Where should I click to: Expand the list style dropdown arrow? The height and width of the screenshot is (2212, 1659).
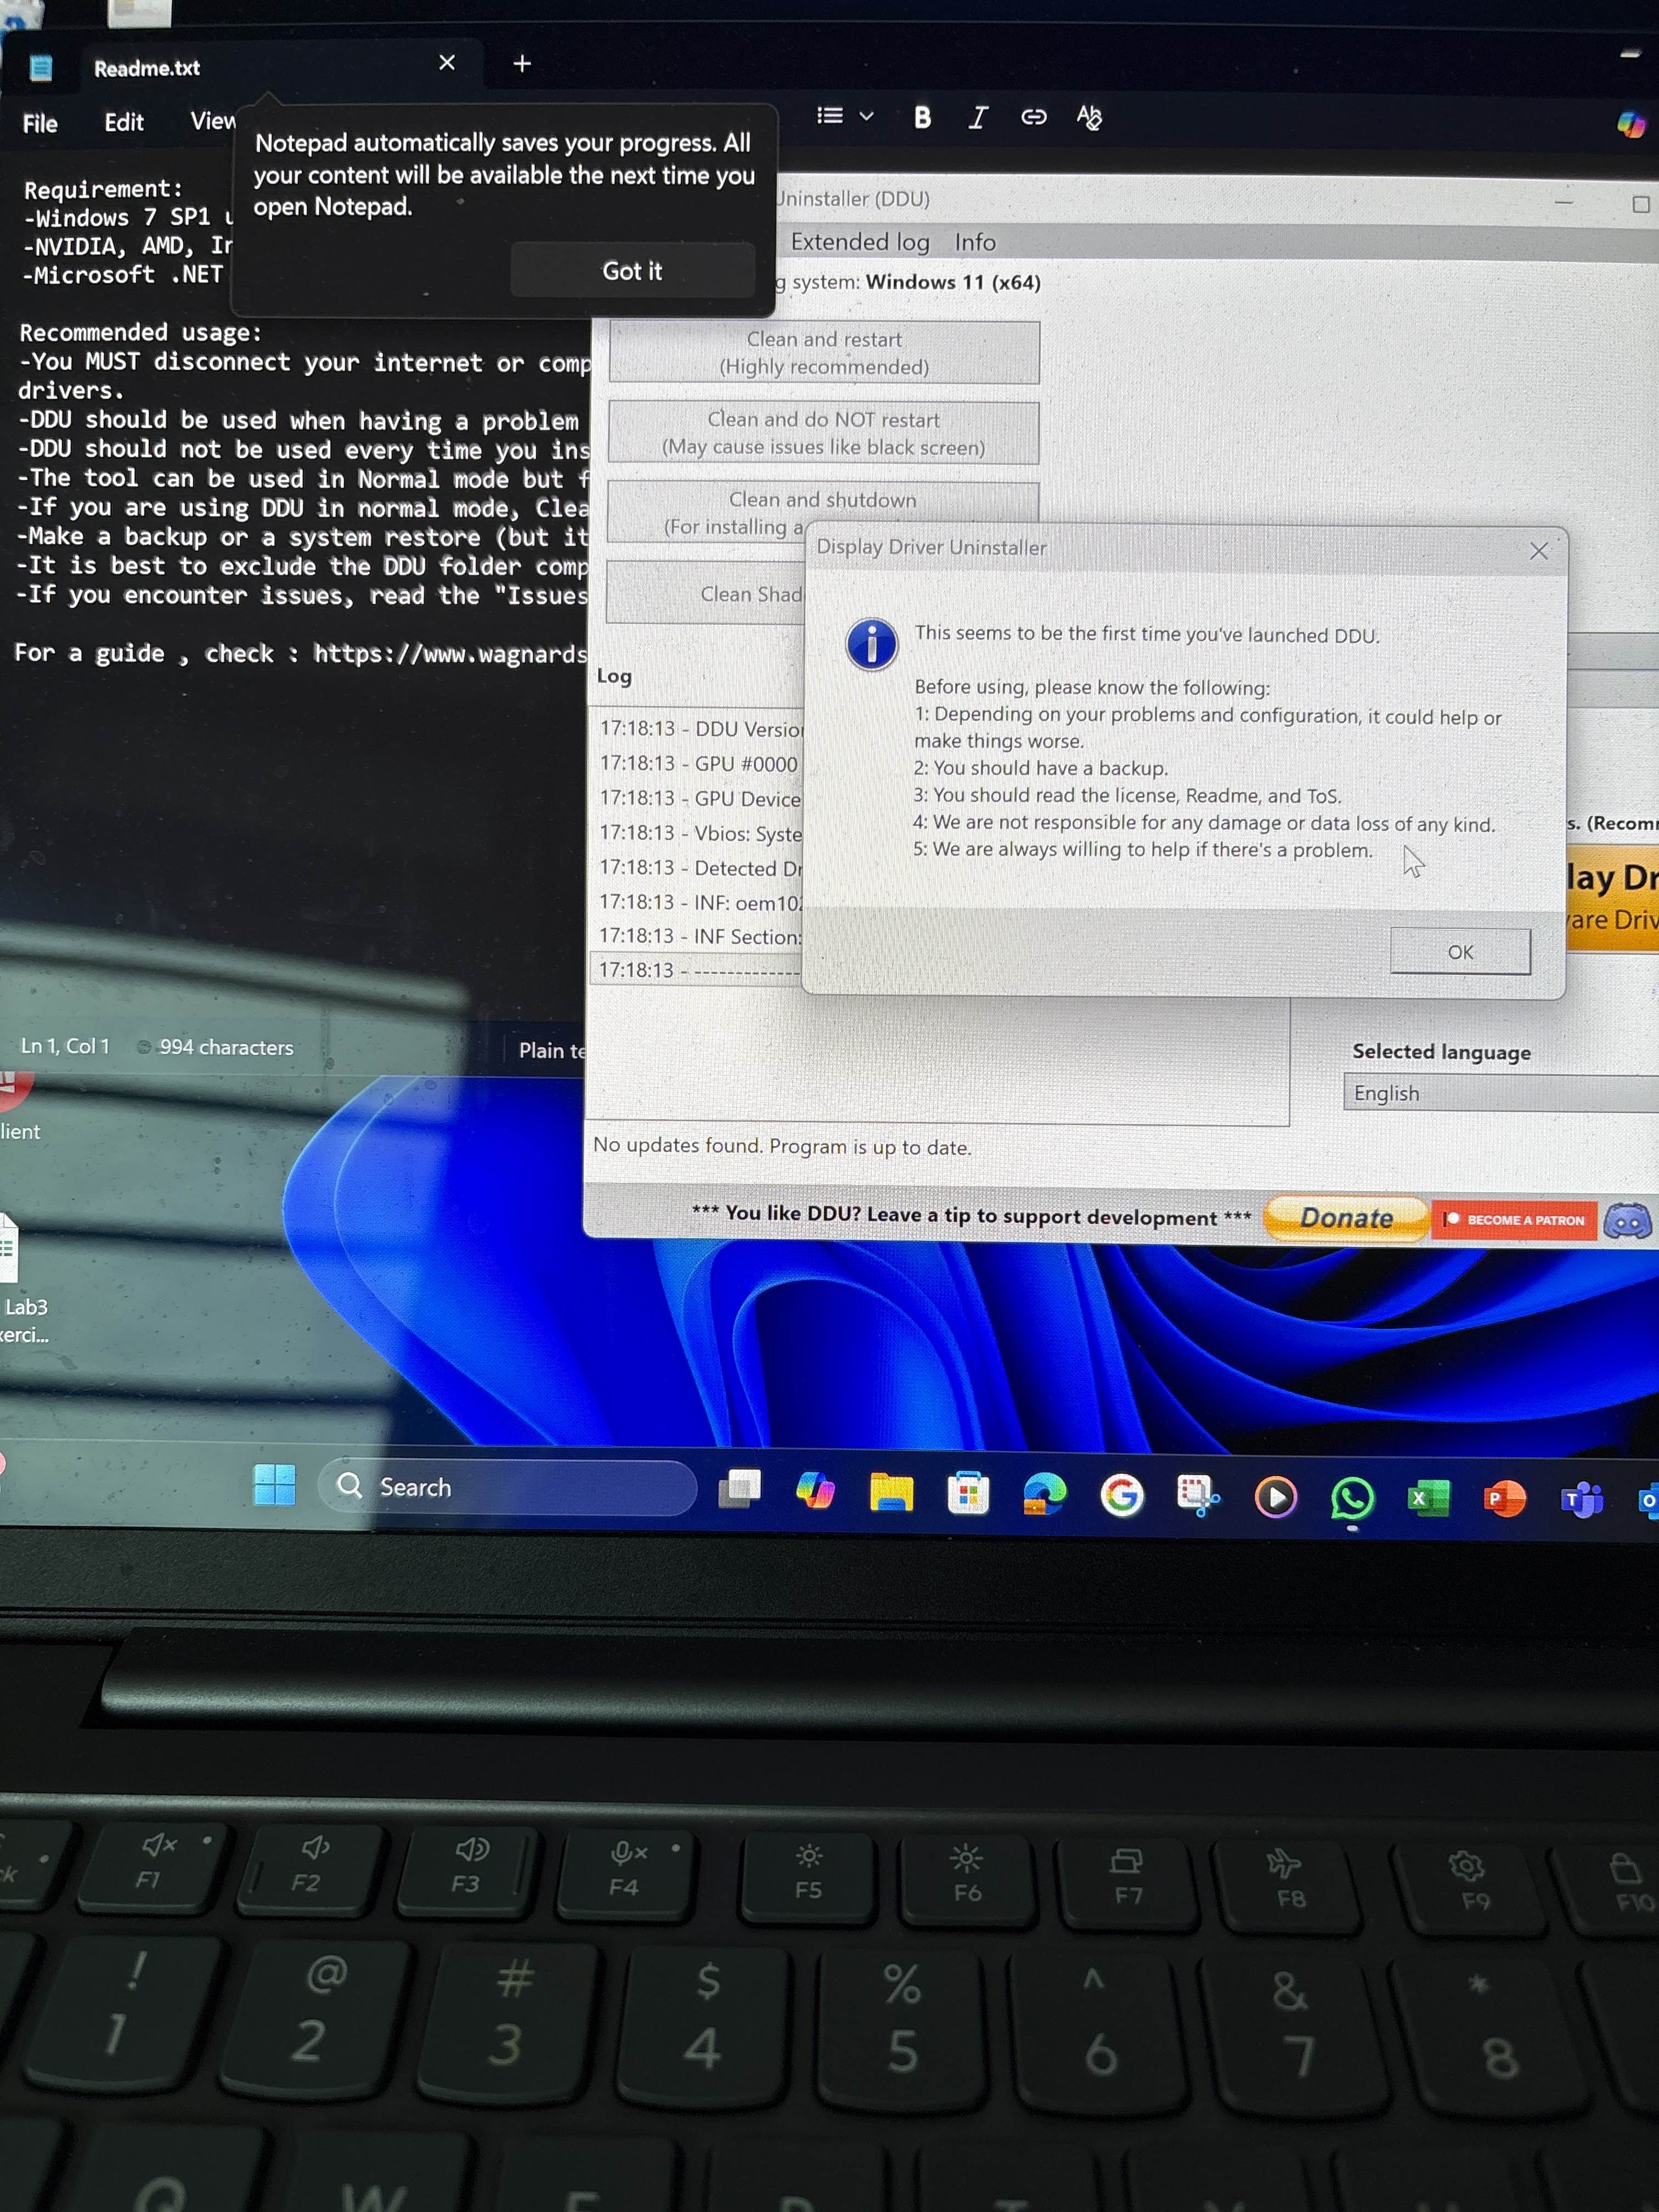click(867, 117)
